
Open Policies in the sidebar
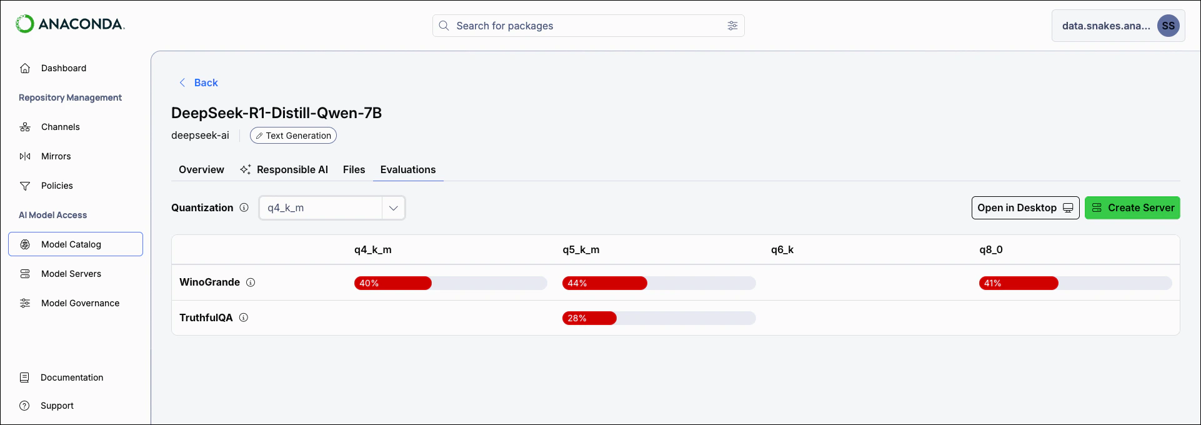click(76, 186)
